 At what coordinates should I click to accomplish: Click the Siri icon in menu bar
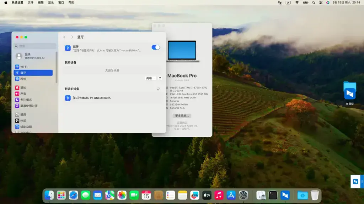(x=328, y=2)
